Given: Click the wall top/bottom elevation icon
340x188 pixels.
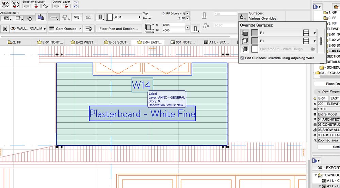Looking at the screenshot, I should point(149,28).
